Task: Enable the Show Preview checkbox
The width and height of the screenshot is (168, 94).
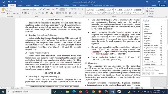Action: 143,68
